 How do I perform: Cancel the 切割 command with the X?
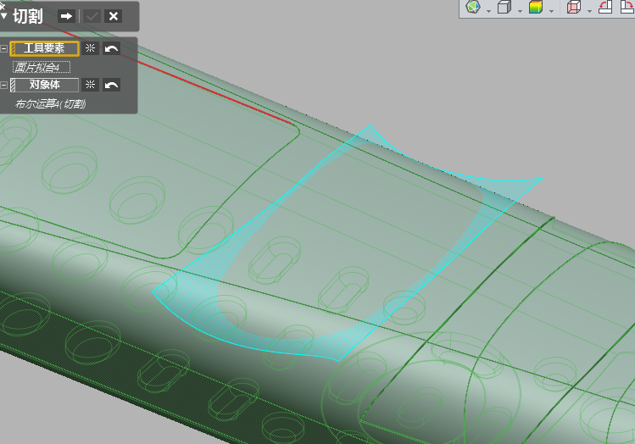tap(114, 16)
